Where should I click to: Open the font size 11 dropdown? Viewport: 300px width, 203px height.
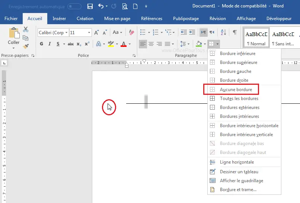(89, 32)
